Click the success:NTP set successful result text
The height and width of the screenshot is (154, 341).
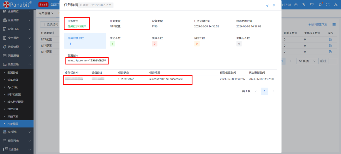pos(166,79)
